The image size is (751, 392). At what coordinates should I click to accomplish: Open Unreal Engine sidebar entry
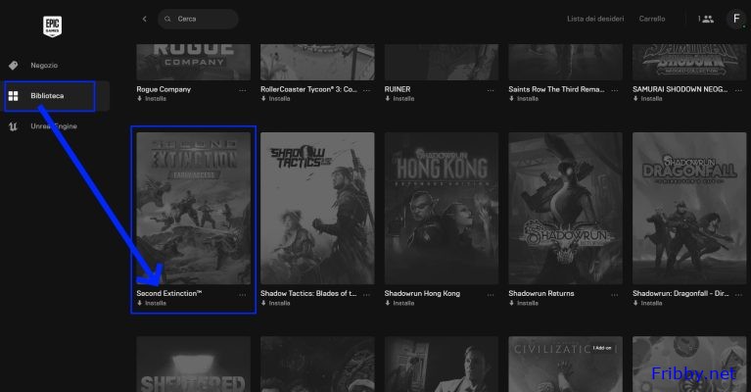tap(53, 126)
